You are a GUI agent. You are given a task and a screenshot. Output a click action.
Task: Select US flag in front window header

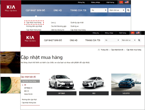tap(138, 33)
